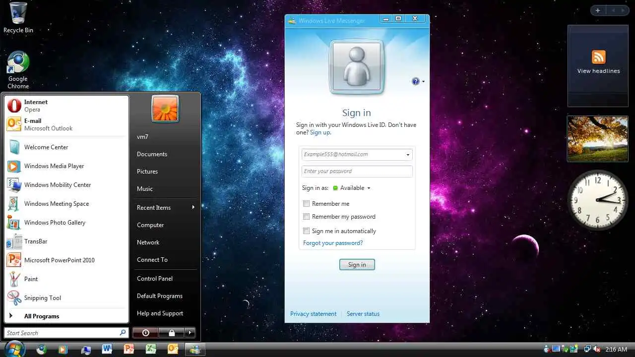Launch Snipping Tool from the Start menu
Screen dimensions: 635x357
click(66, 298)
